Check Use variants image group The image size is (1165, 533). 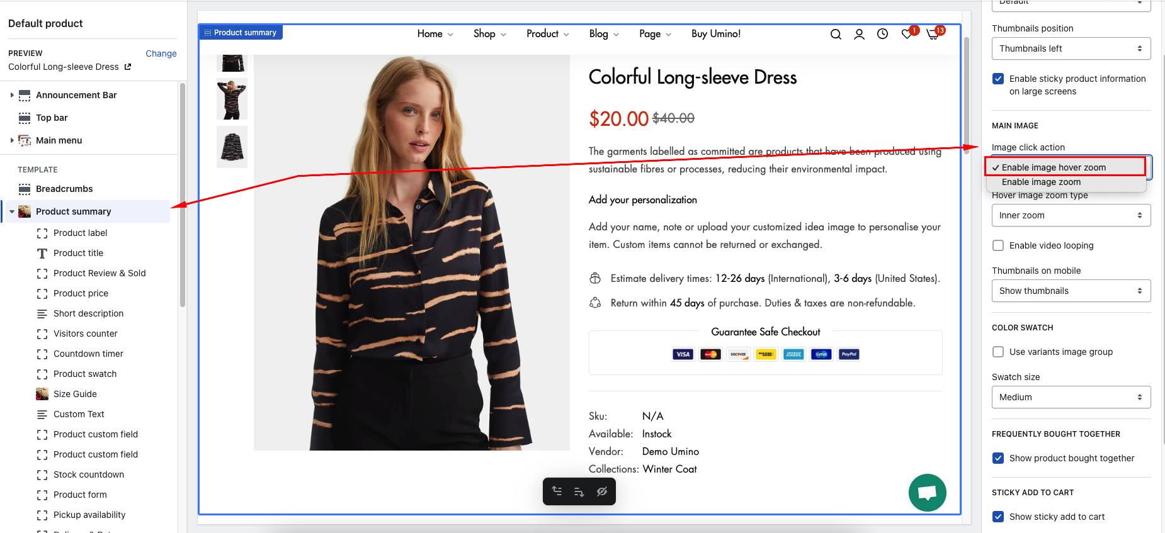click(998, 352)
